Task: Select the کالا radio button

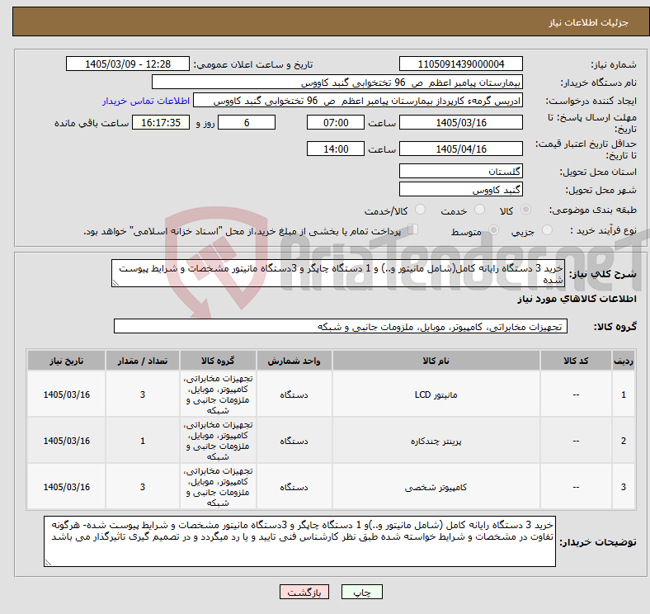Action: 525,210
